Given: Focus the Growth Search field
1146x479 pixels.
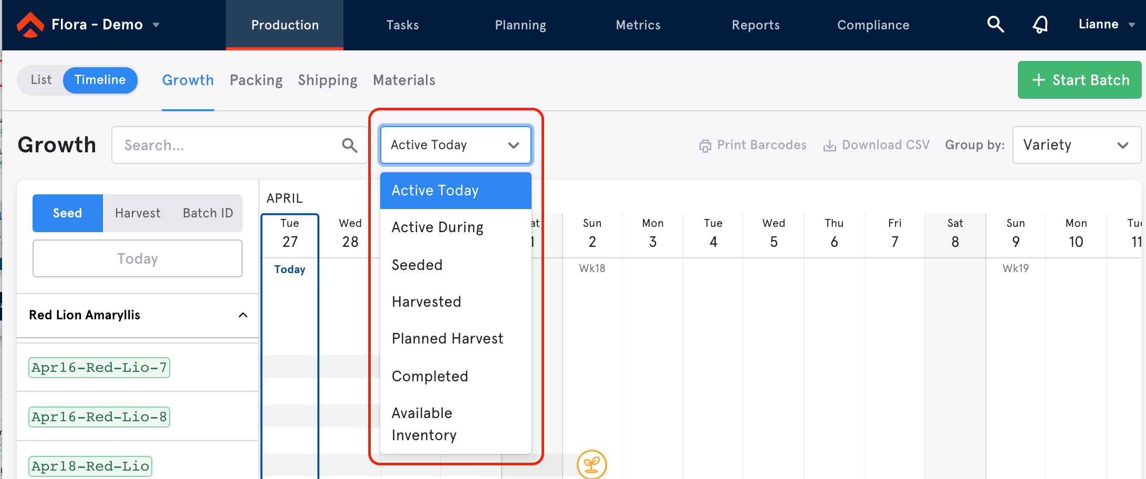Looking at the screenshot, I should [240, 145].
